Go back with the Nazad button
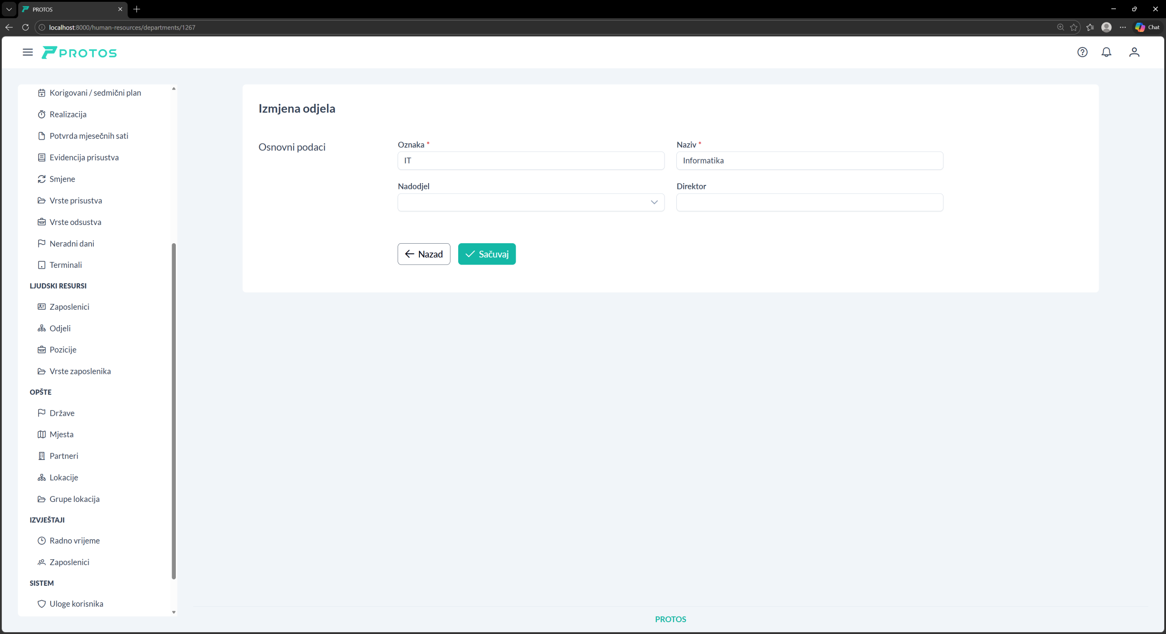 click(424, 254)
